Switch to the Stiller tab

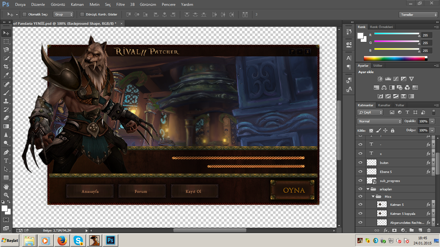pyautogui.click(x=378, y=66)
